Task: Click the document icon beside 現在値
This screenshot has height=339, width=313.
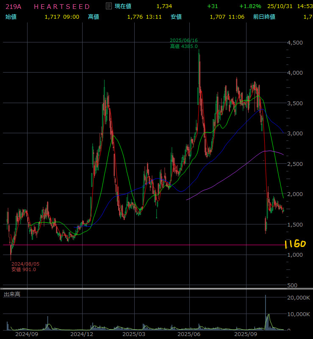Action: click(x=108, y=6)
